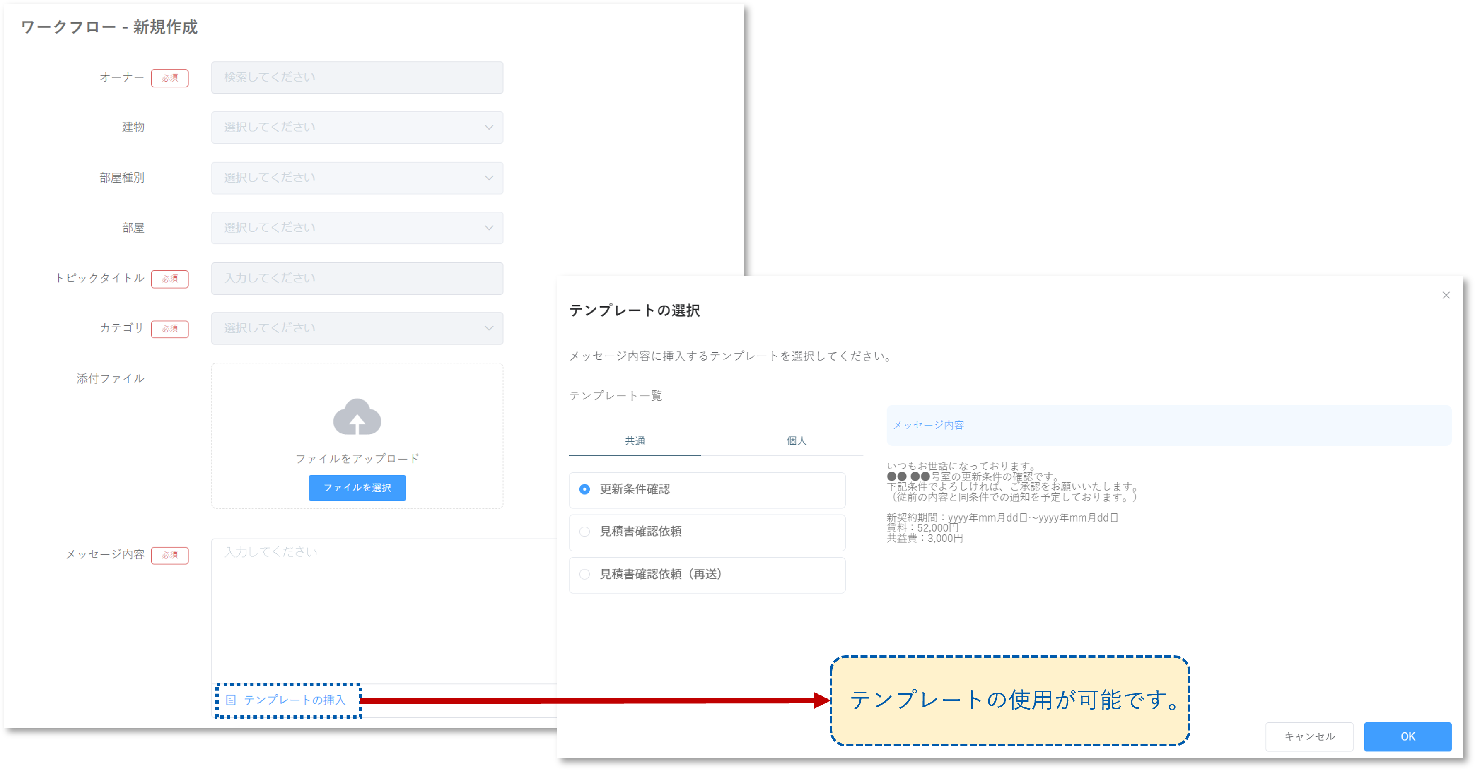1475x770 pixels.
Task: Close the template selection dialog
Action: [x=1446, y=295]
